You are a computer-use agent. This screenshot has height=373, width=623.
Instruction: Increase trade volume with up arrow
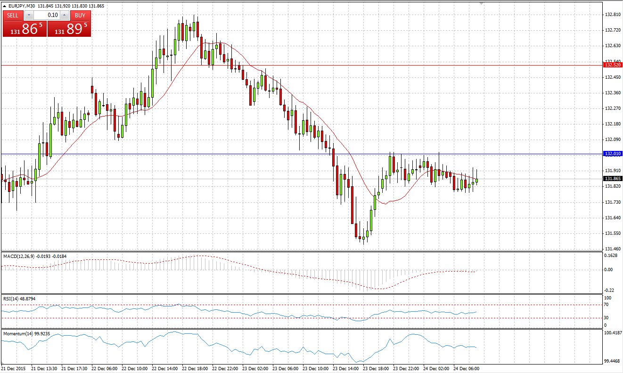(65, 15)
